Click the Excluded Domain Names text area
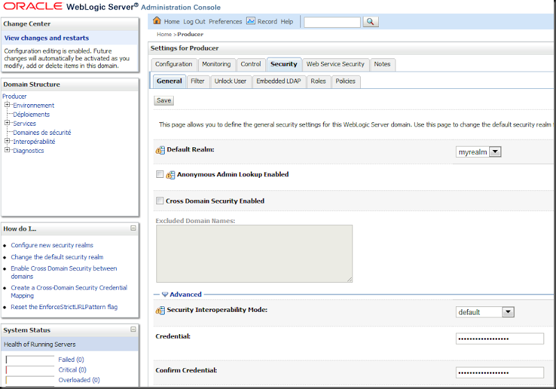 (x=254, y=254)
